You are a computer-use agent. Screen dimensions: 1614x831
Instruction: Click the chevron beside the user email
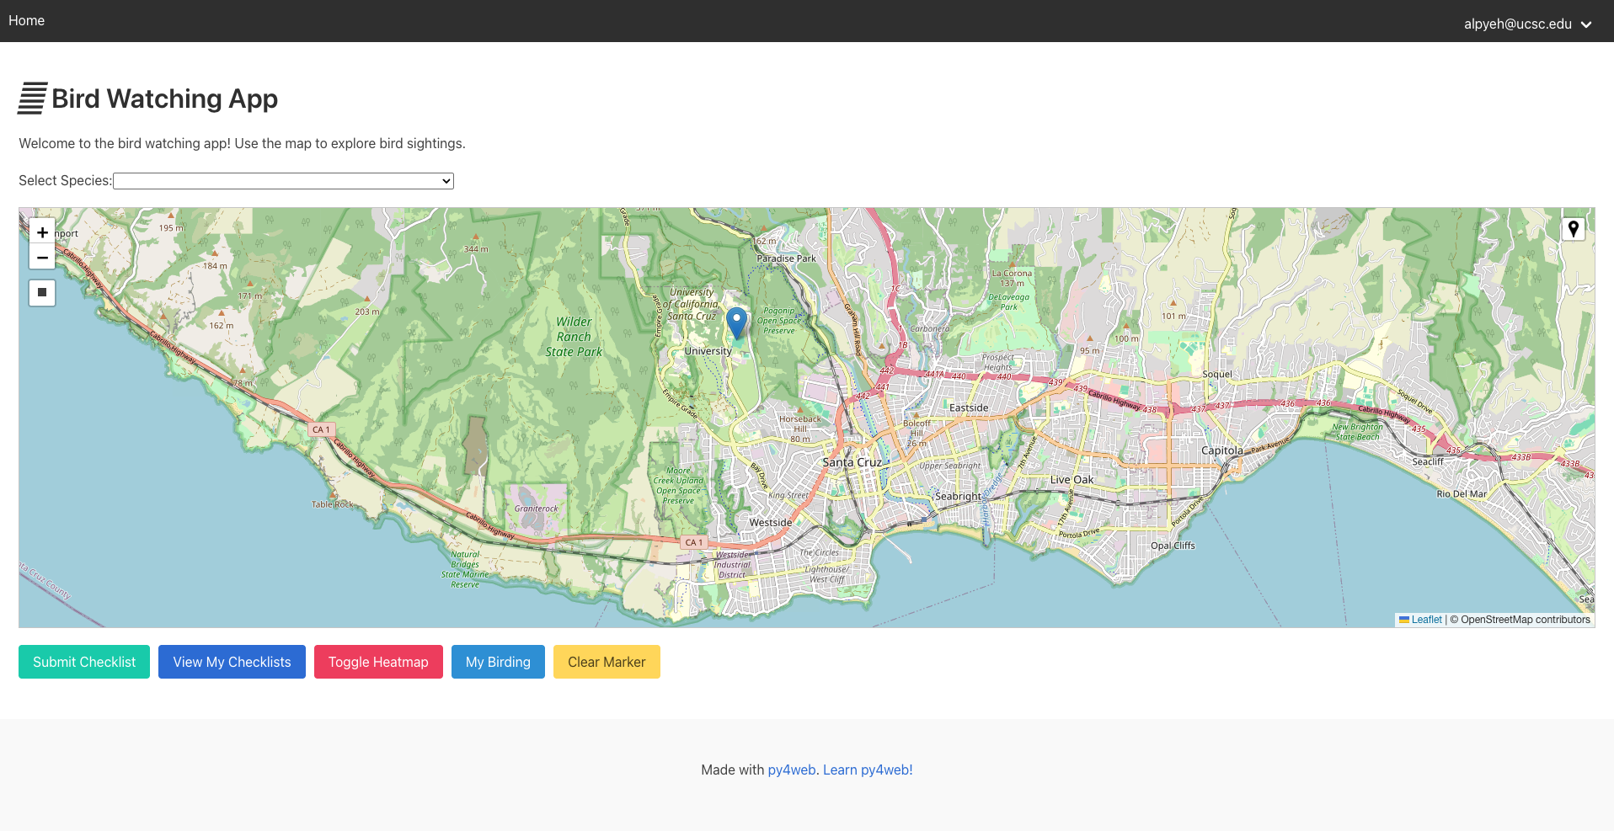click(1586, 24)
